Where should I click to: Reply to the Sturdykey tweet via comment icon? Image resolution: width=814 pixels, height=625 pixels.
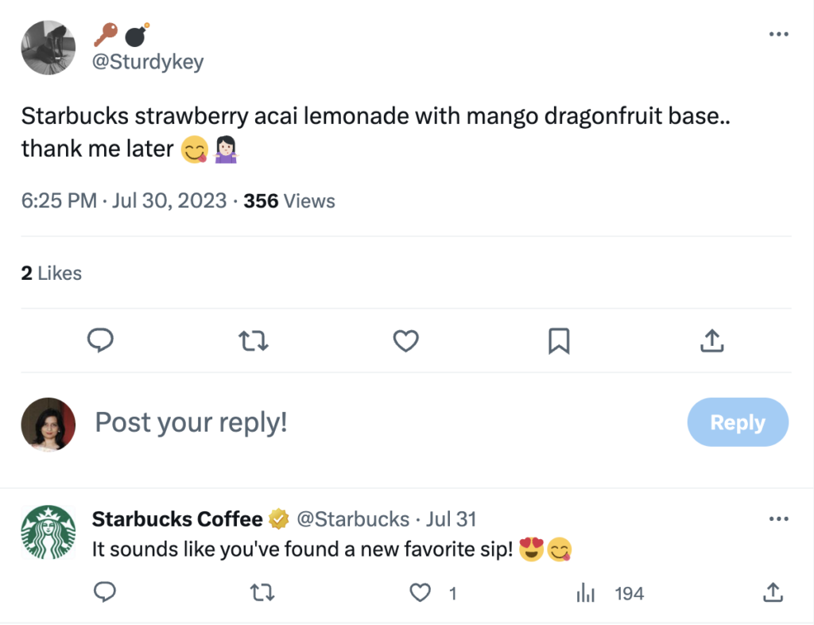point(99,340)
